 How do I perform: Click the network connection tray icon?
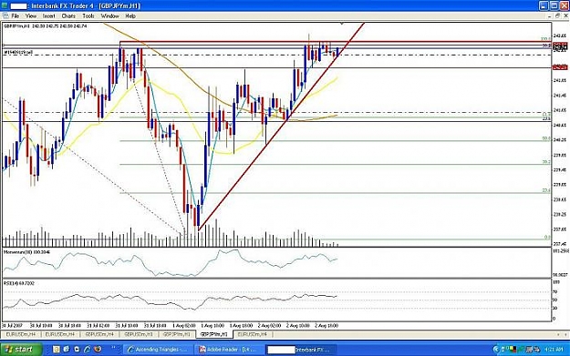point(530,350)
